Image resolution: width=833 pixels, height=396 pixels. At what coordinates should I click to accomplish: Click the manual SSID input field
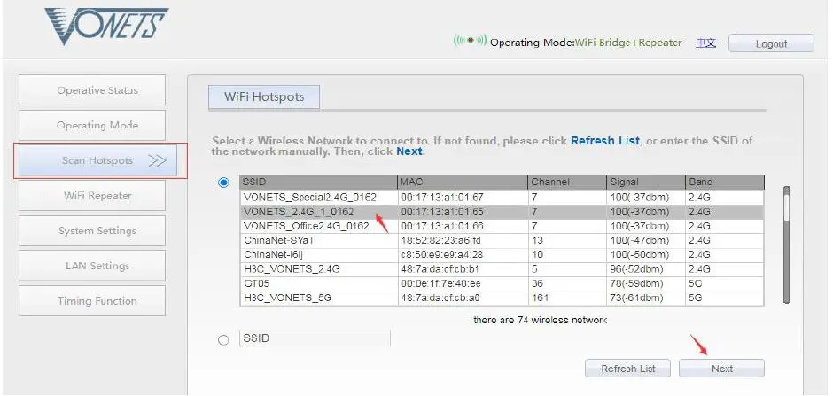(x=315, y=338)
